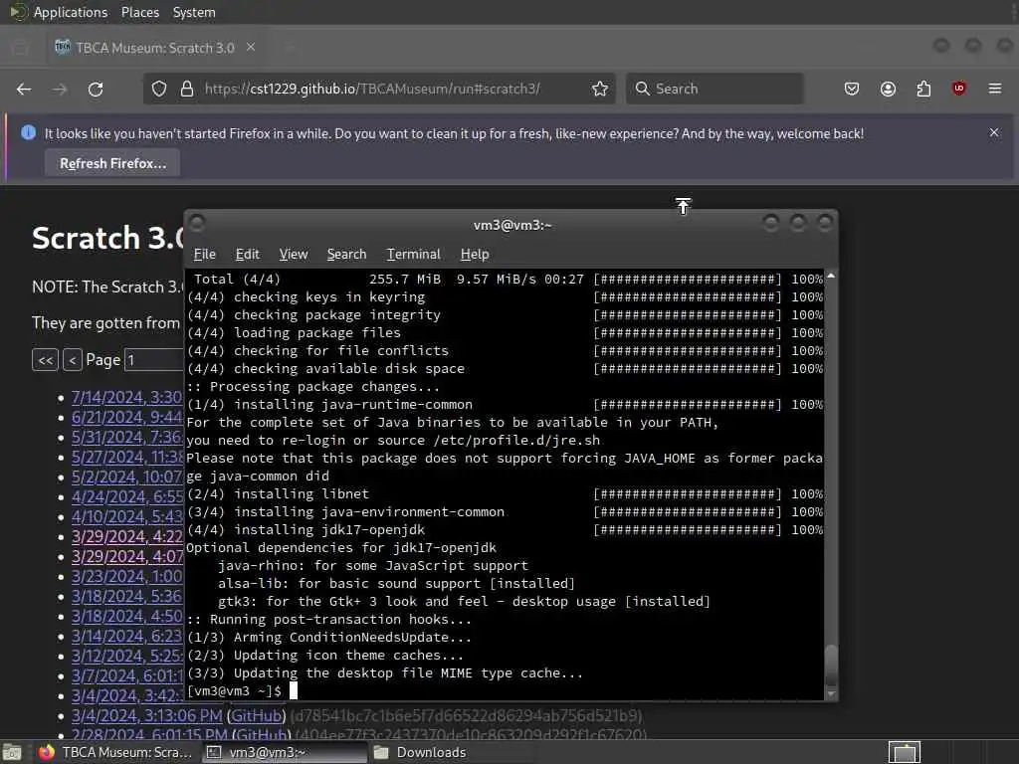Open the 4/10/2024 Scratch build link

click(x=126, y=517)
